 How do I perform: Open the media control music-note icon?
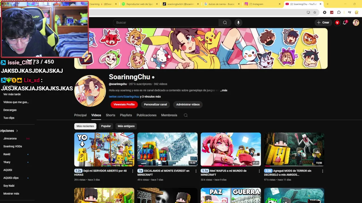pyautogui.click(x=350, y=12)
